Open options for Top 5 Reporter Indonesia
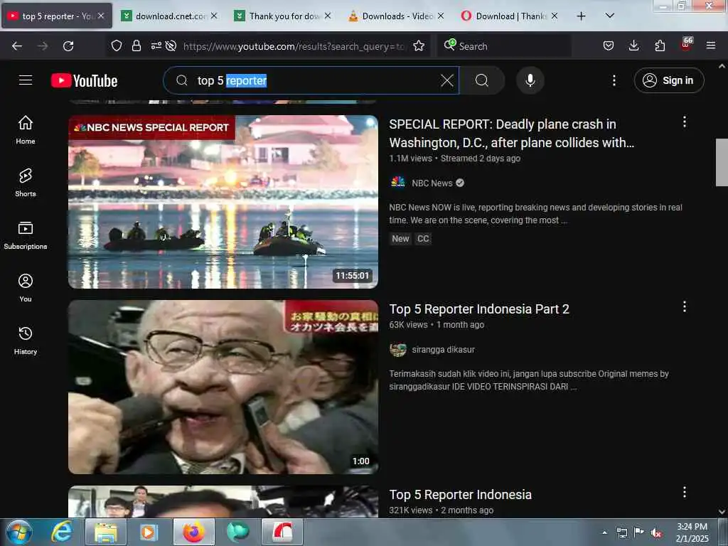This screenshot has width=728, height=546. point(685,492)
